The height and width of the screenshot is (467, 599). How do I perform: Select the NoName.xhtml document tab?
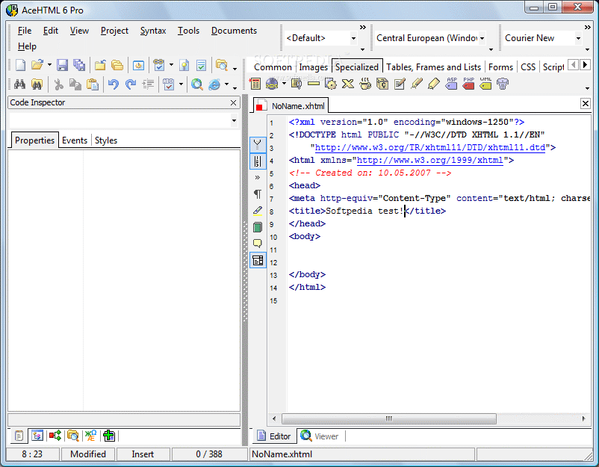[x=291, y=106]
